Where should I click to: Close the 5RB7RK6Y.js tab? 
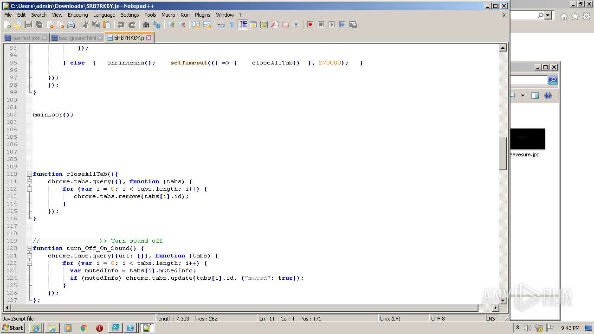click(149, 38)
